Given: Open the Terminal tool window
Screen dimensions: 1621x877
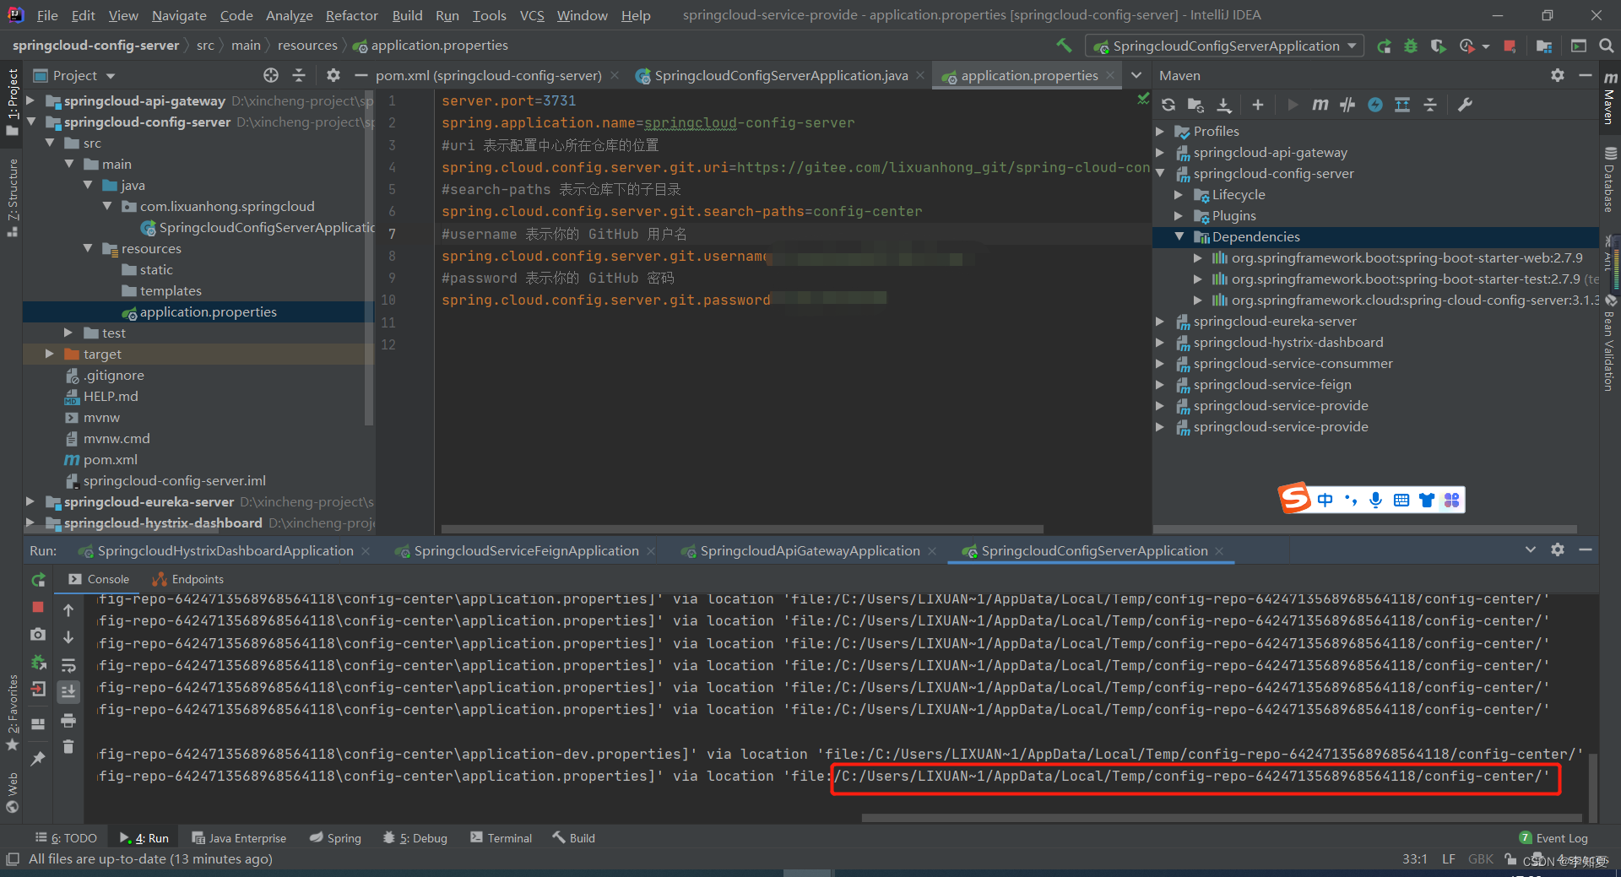Looking at the screenshot, I should point(509,837).
